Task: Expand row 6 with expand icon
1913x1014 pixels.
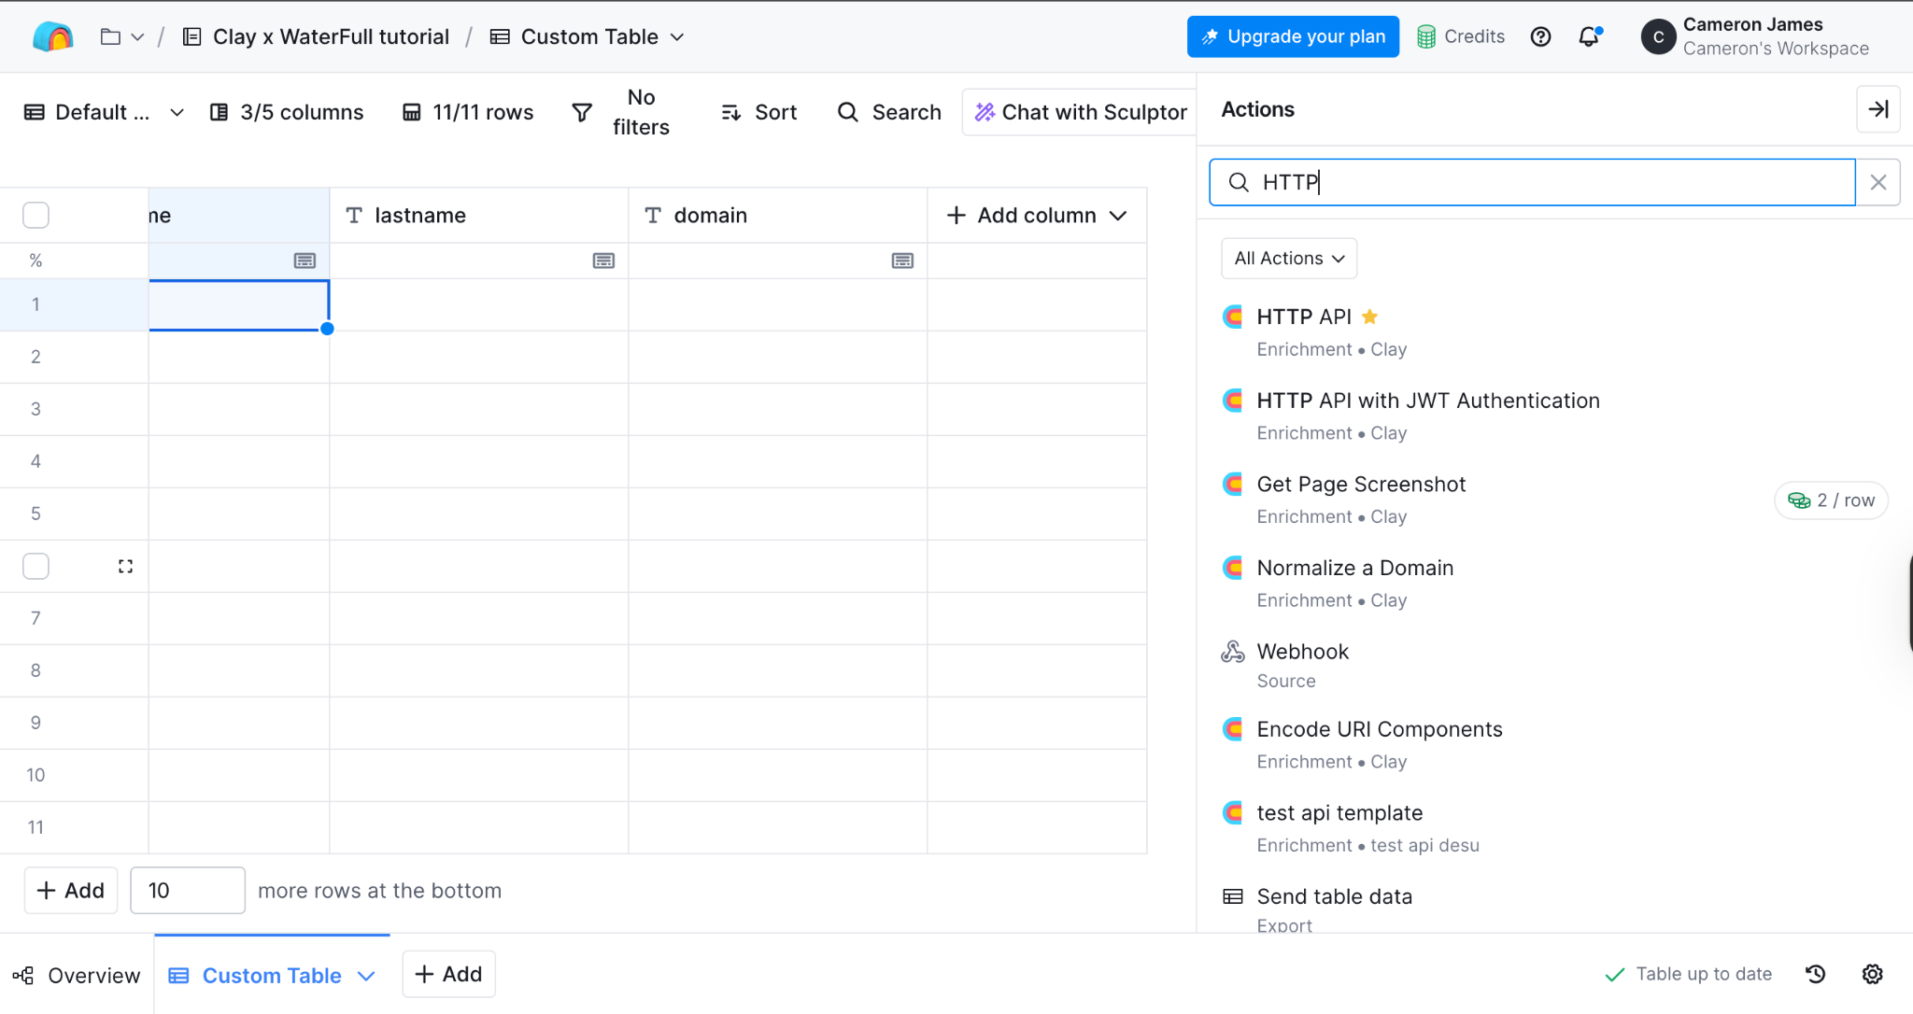Action: pos(125,566)
